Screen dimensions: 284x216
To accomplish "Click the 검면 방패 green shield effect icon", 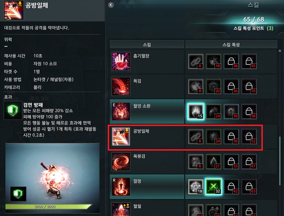I will (13, 110).
